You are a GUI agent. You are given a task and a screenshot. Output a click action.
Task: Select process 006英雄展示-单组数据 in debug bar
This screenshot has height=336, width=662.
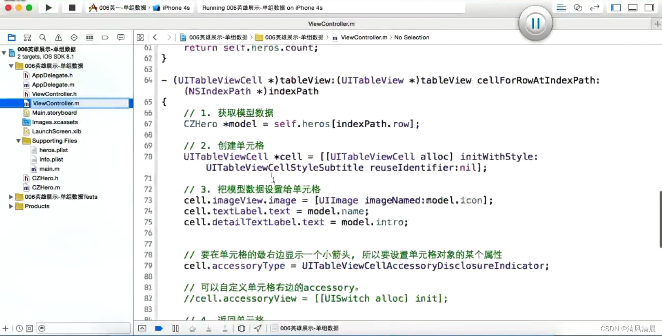tap(305, 328)
